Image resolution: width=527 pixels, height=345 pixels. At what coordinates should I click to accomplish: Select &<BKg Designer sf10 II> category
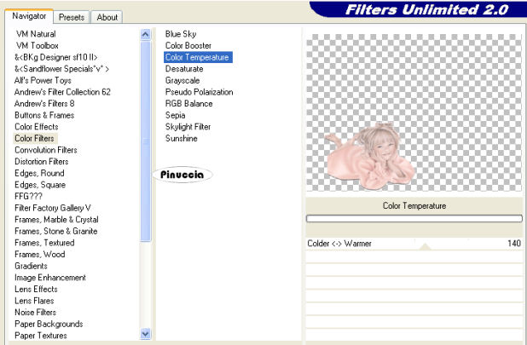pyautogui.click(x=55, y=57)
